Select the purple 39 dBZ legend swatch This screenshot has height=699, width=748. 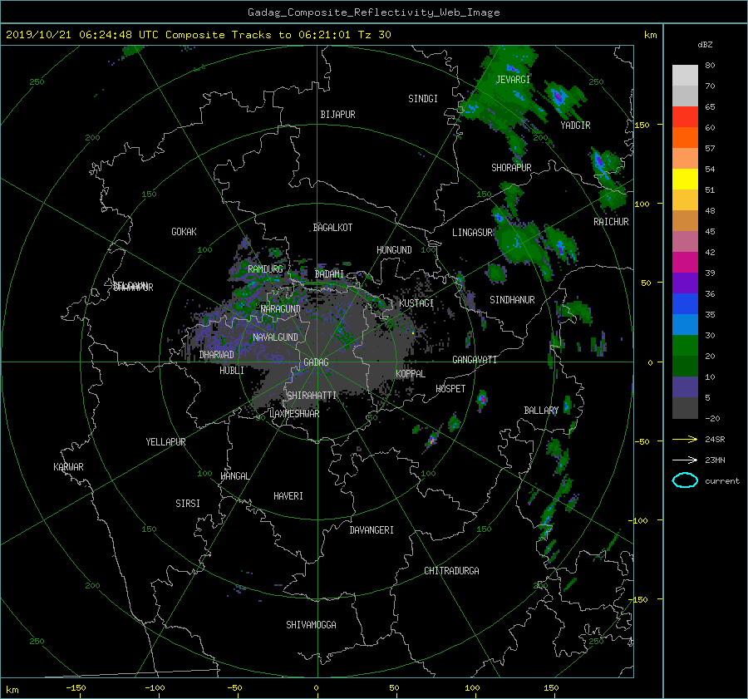685,283
